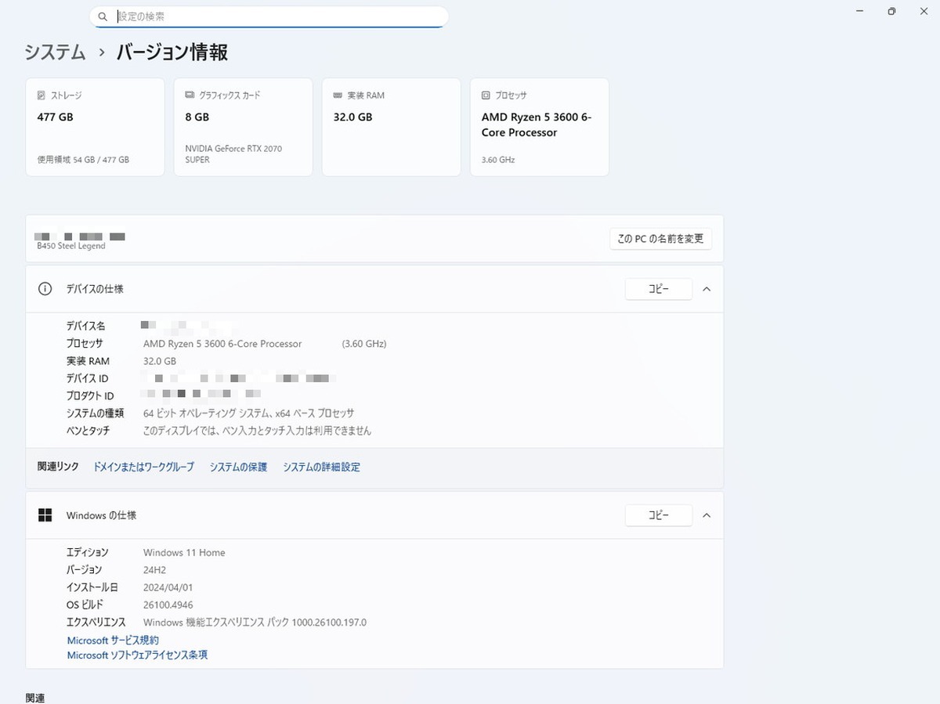Open the ストレージ 477 GB card

click(96, 127)
